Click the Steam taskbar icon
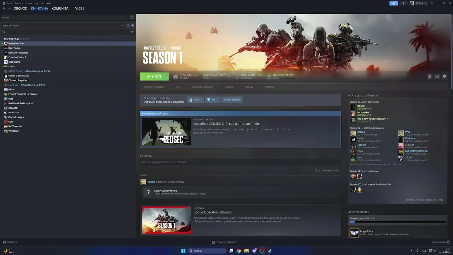 point(270,251)
